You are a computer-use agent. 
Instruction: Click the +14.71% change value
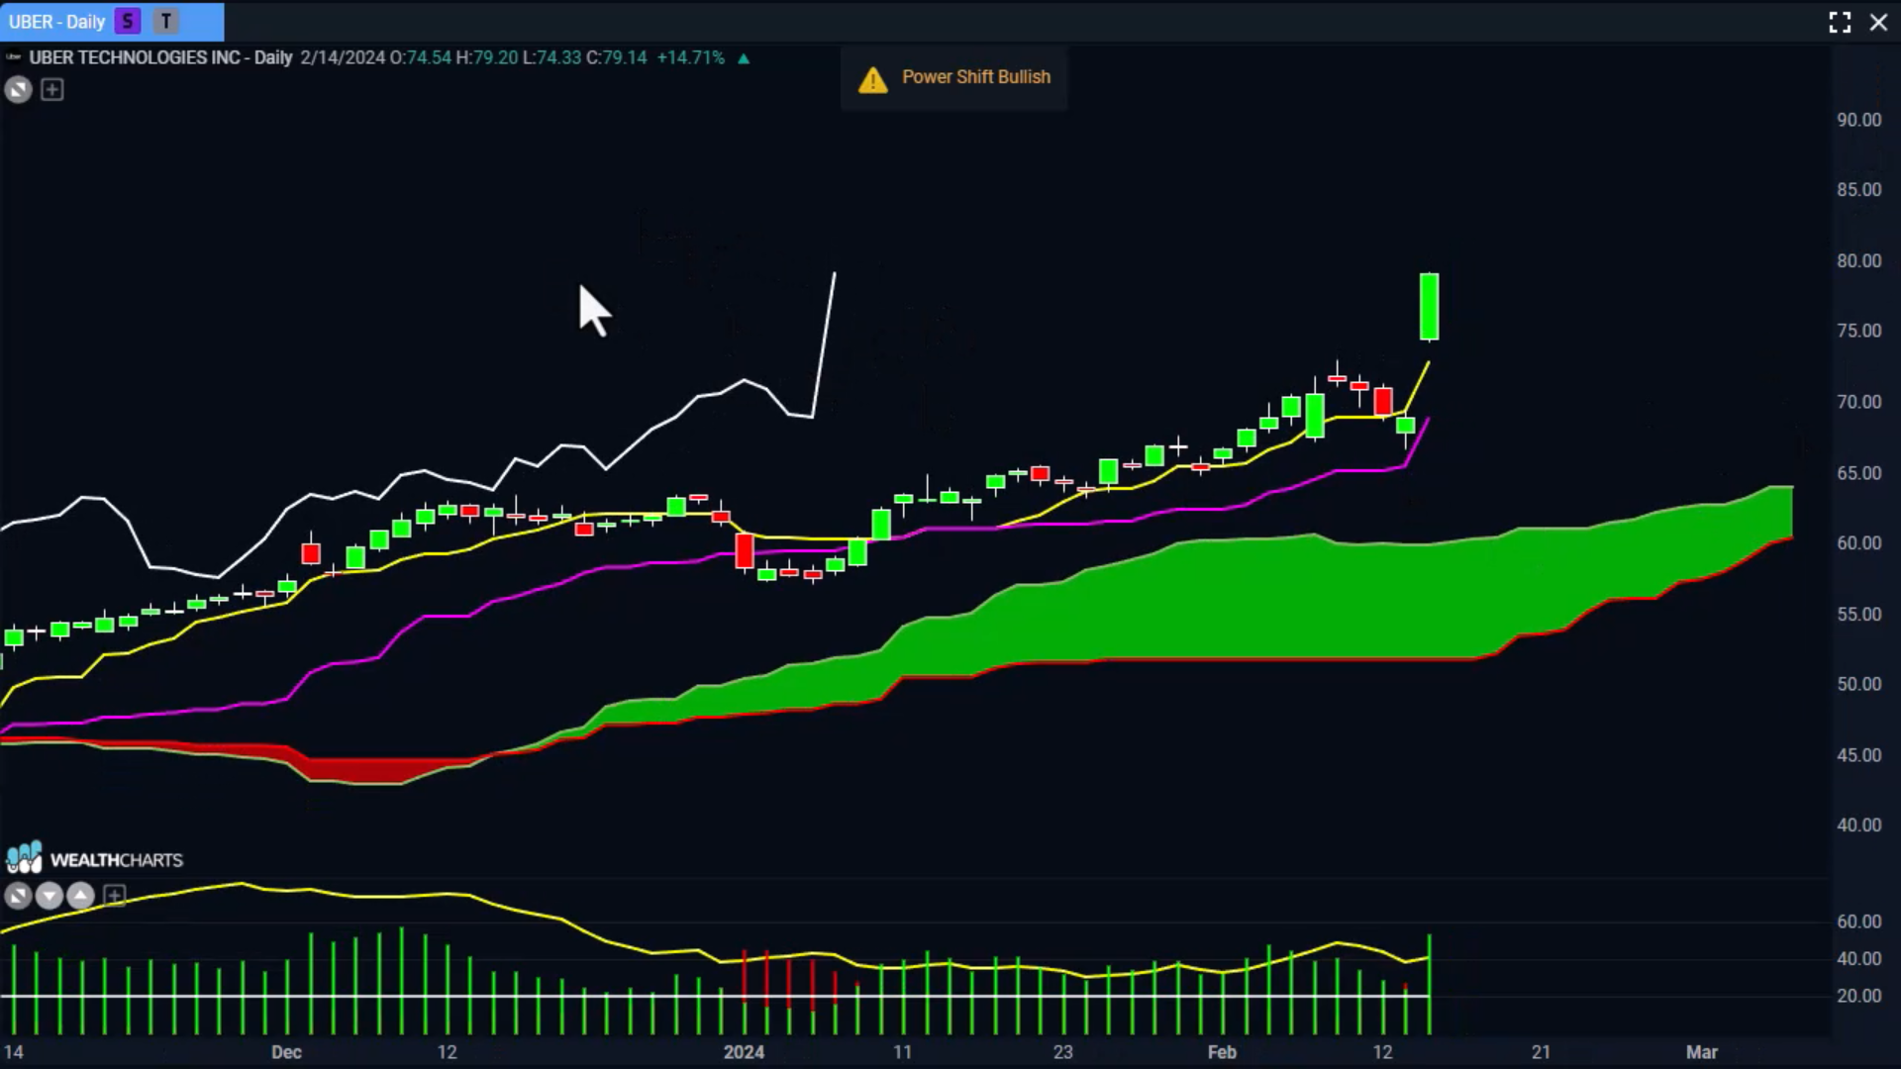pos(690,57)
